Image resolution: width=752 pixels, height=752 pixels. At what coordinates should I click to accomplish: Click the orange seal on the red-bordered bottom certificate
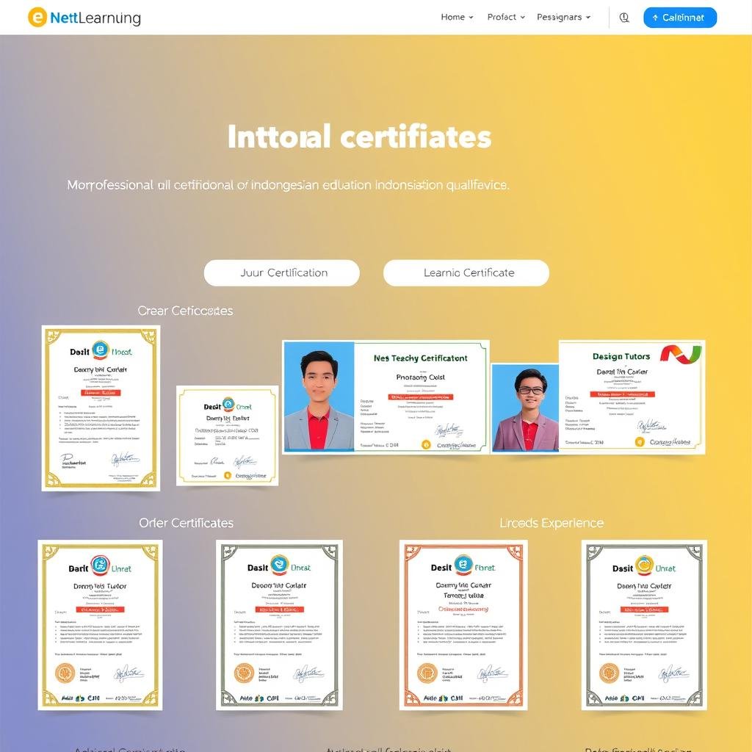click(427, 673)
